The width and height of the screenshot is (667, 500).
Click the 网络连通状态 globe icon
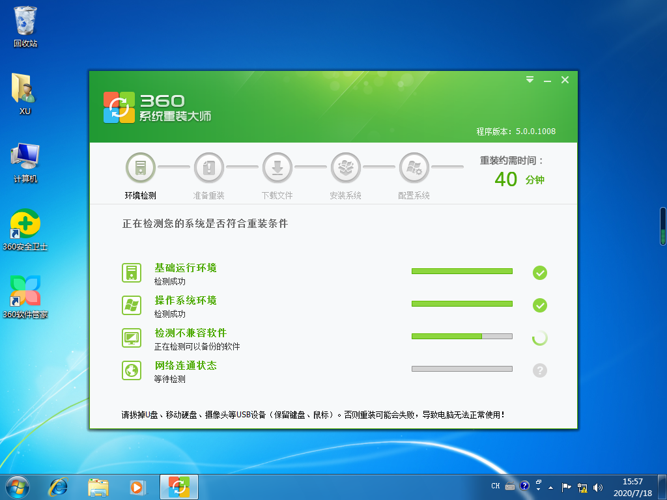coord(130,369)
